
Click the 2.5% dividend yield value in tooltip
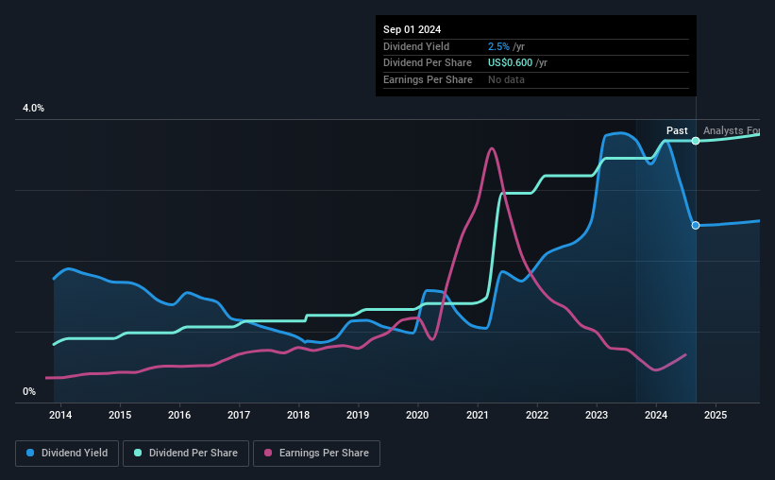point(498,46)
